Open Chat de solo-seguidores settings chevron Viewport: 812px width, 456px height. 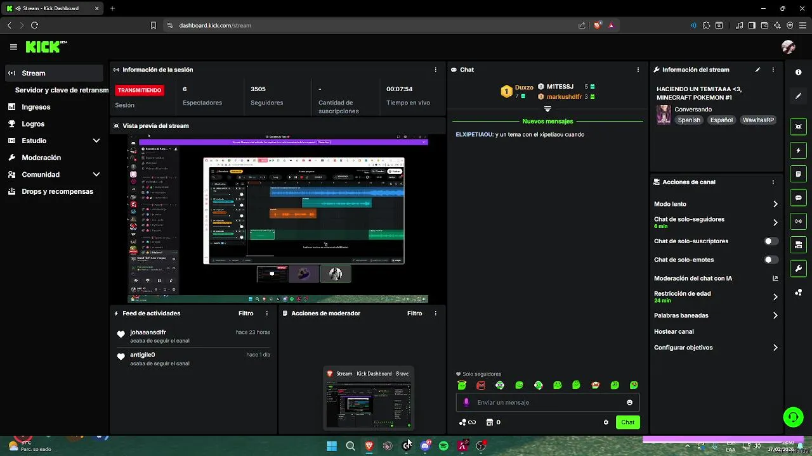(x=775, y=222)
